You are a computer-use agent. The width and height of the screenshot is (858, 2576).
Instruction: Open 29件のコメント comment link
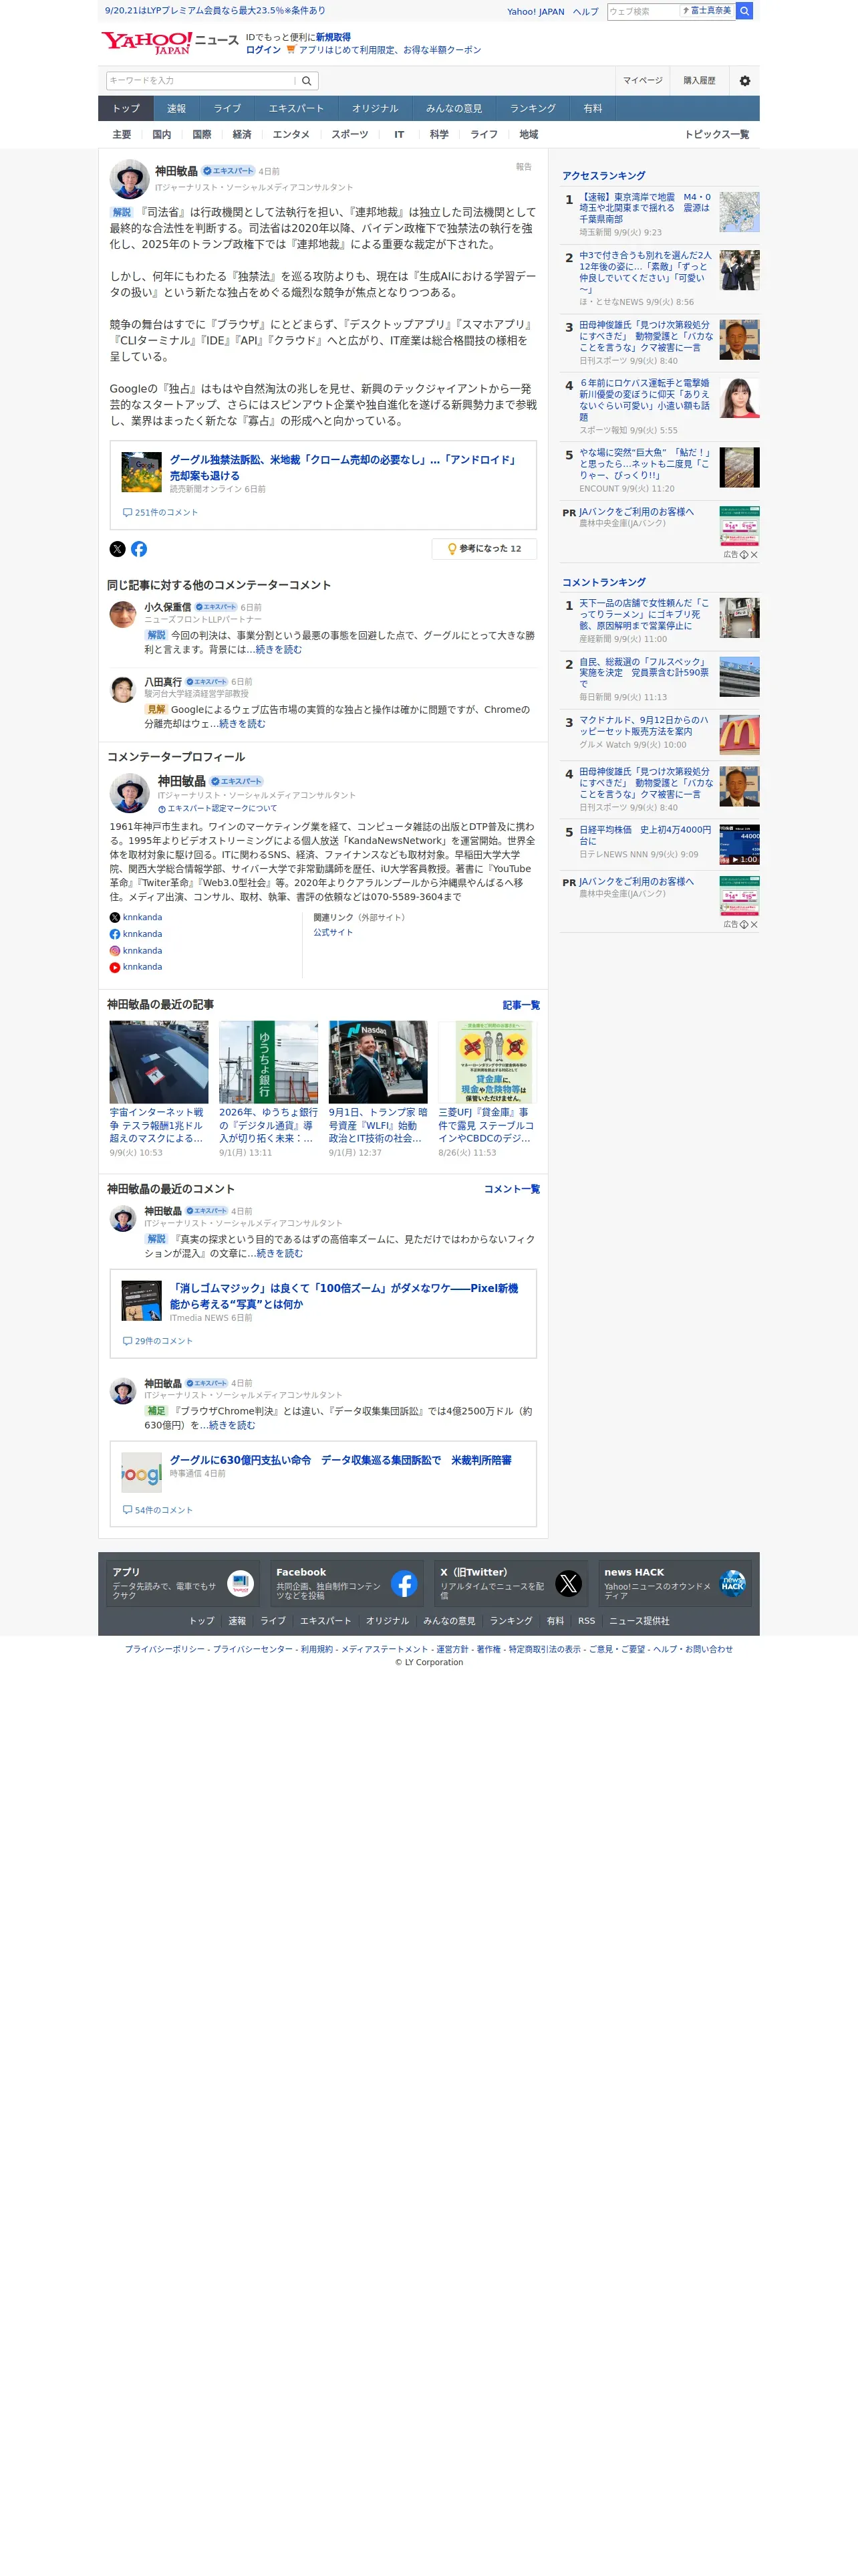[x=157, y=1341]
